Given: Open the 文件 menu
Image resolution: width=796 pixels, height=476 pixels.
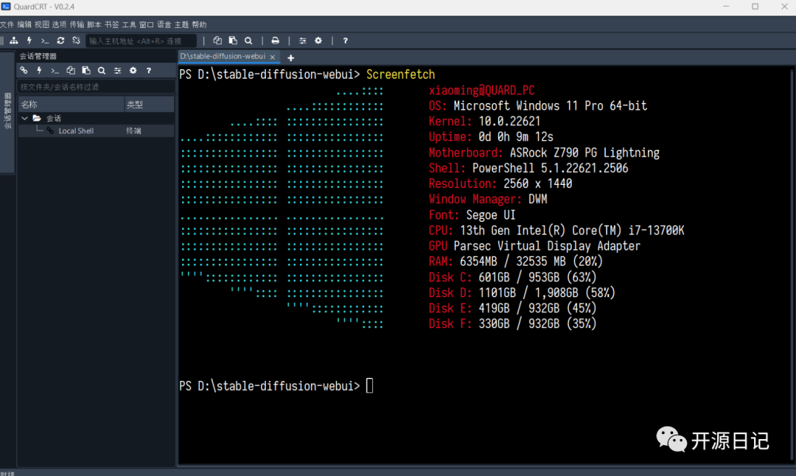Looking at the screenshot, I should pos(7,24).
